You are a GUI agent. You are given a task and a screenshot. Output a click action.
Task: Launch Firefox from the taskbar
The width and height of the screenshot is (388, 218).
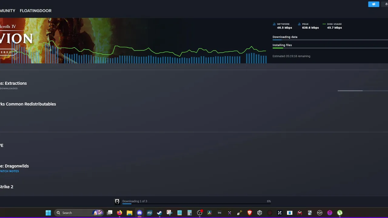(x=119, y=213)
